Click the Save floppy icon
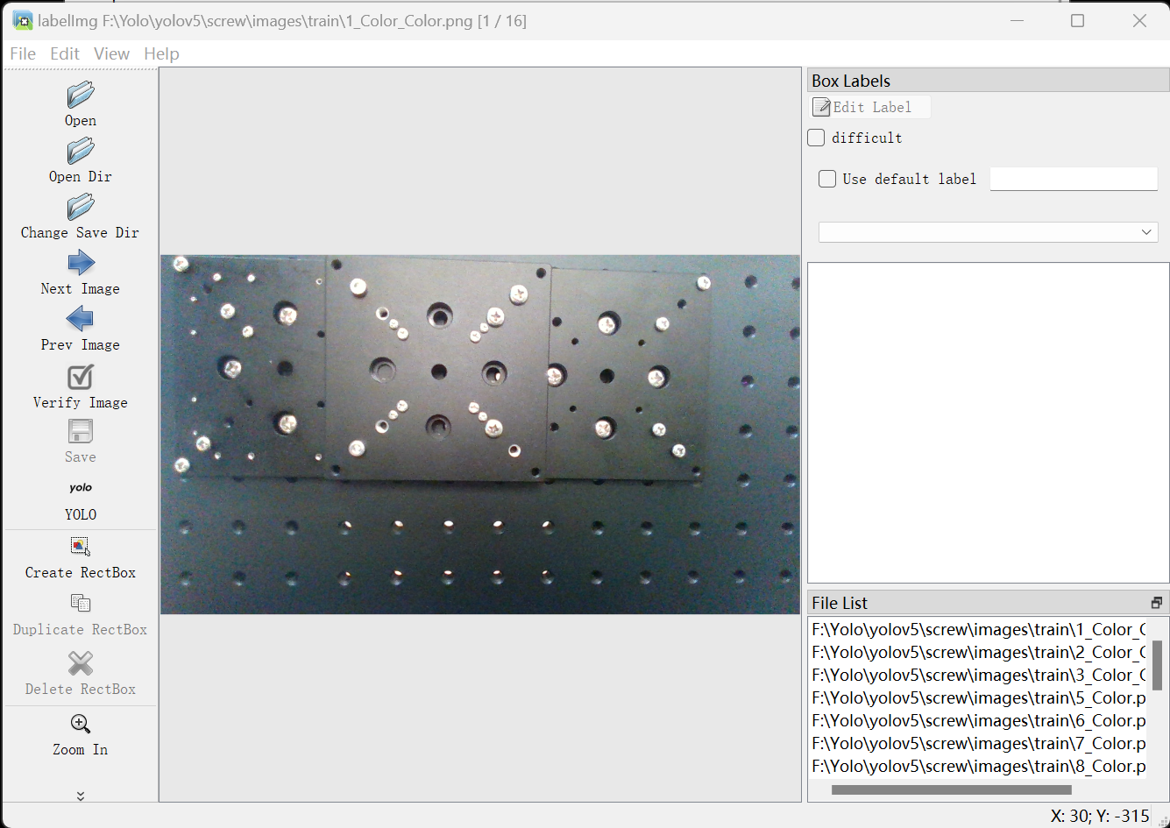 81,431
